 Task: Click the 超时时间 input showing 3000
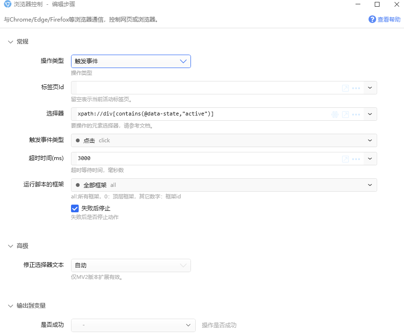202,159
